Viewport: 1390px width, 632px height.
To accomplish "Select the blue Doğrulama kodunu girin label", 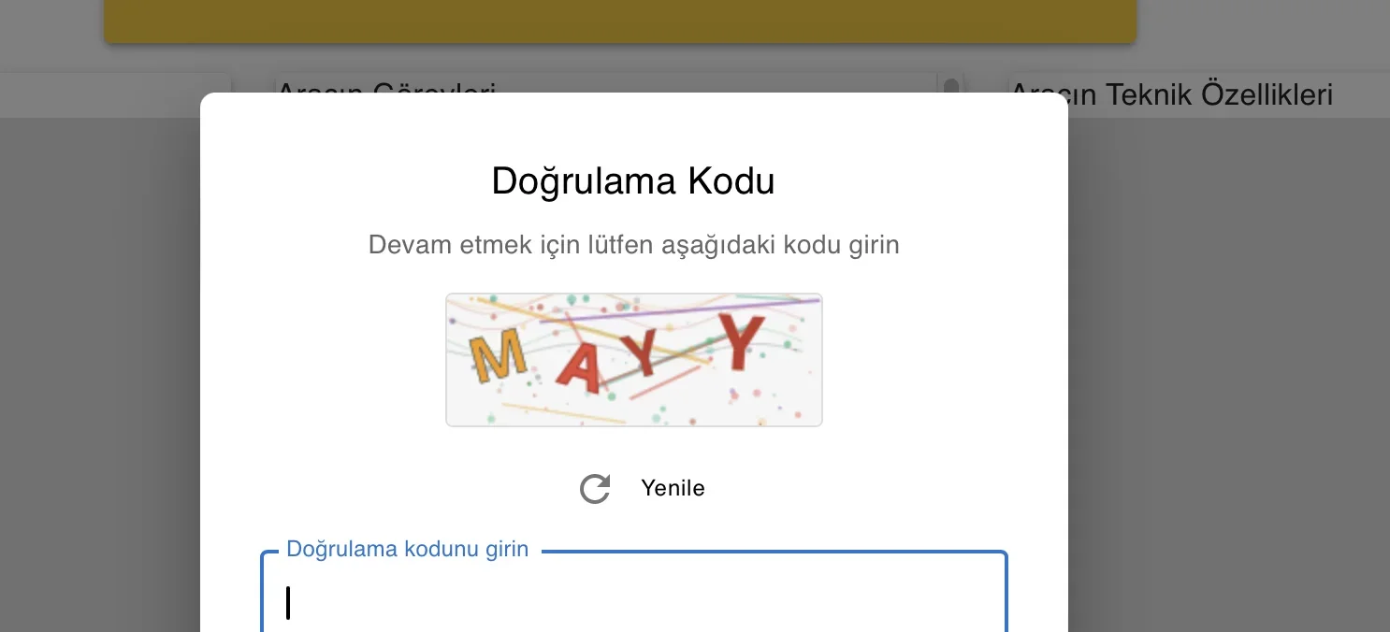I will tap(408, 549).
